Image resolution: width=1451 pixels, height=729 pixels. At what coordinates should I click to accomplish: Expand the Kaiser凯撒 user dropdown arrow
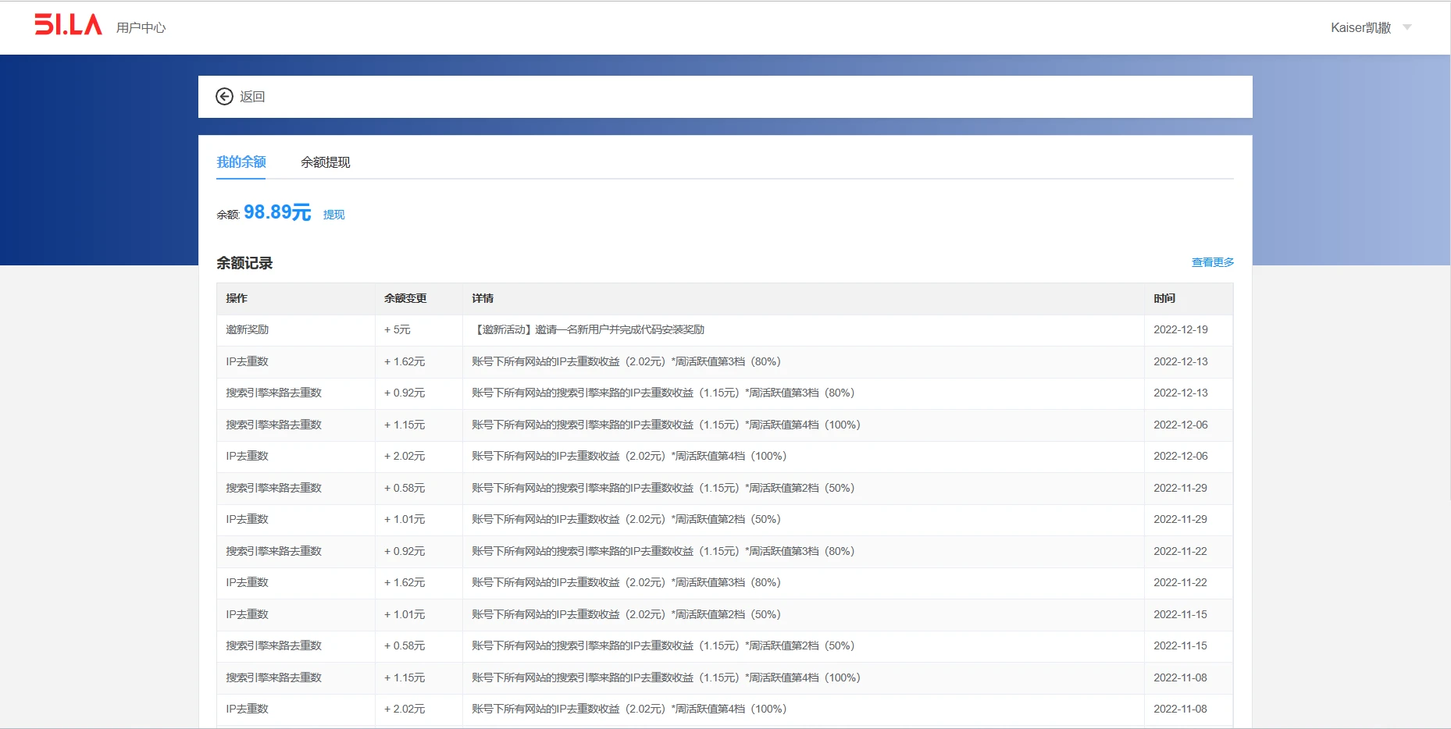(x=1407, y=27)
